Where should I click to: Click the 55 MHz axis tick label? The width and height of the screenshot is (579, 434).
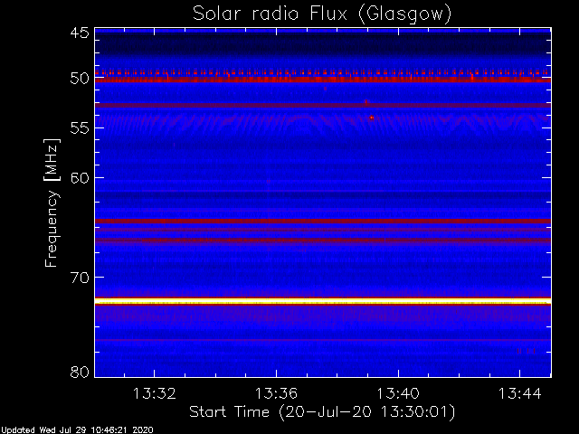click(x=80, y=127)
